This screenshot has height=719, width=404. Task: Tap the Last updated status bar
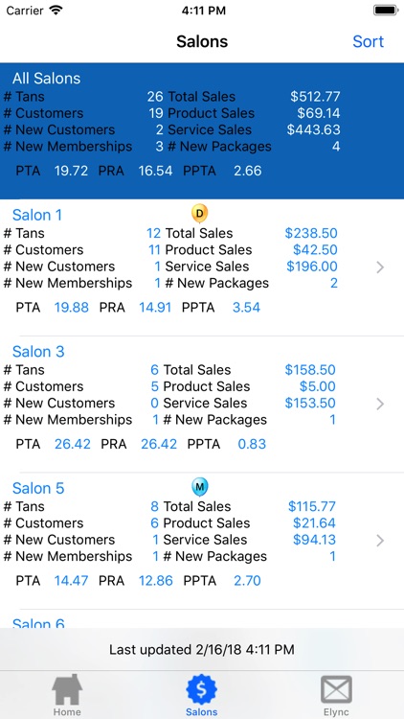point(202,649)
